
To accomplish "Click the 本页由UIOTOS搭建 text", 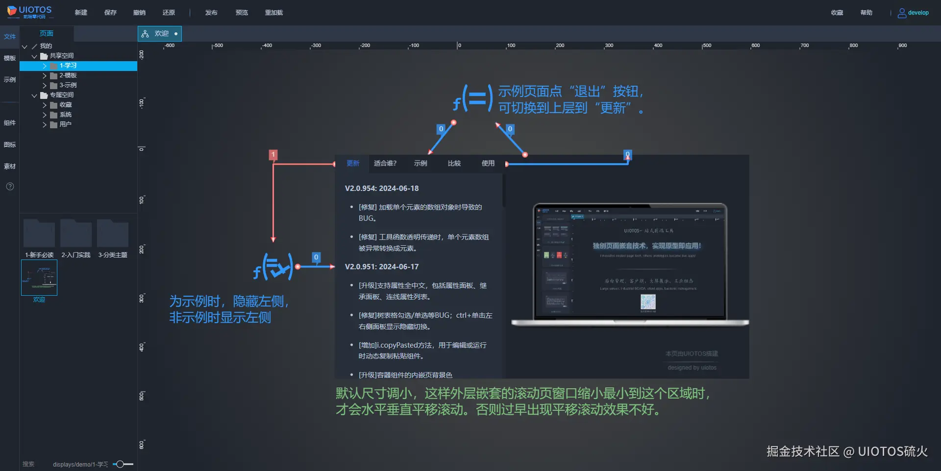I will tap(692, 353).
